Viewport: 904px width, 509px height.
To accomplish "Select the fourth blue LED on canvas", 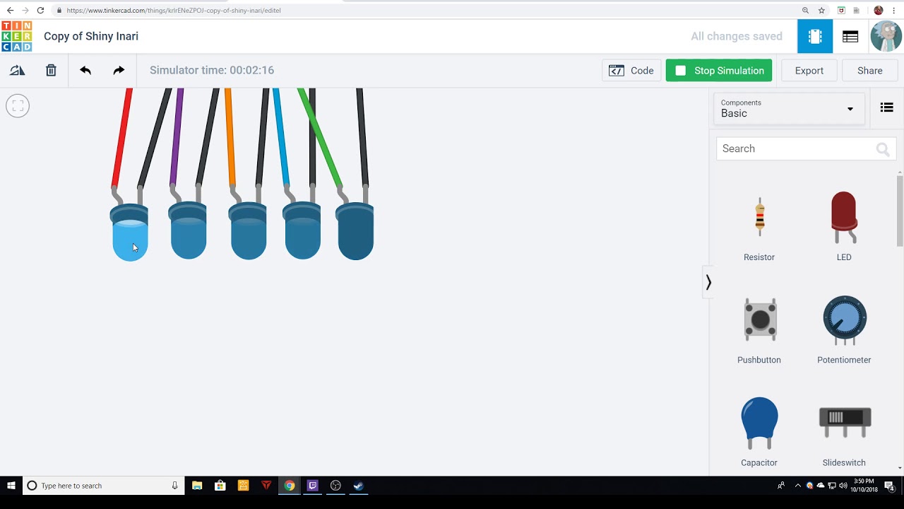I will click(302, 230).
